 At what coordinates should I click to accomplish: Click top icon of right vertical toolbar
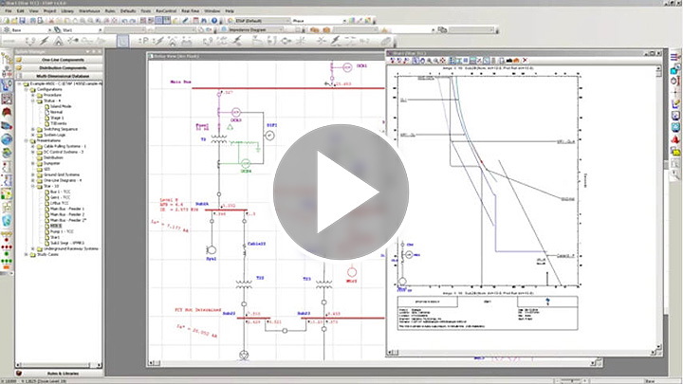pyautogui.click(x=675, y=57)
